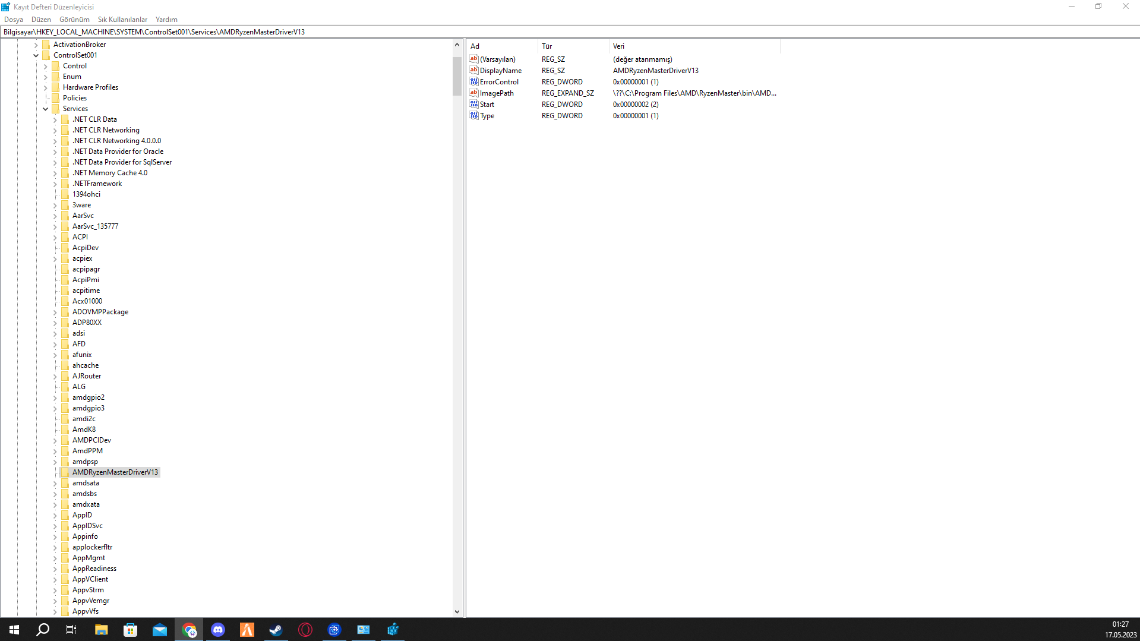Select the AppIDSvc key

[87, 526]
